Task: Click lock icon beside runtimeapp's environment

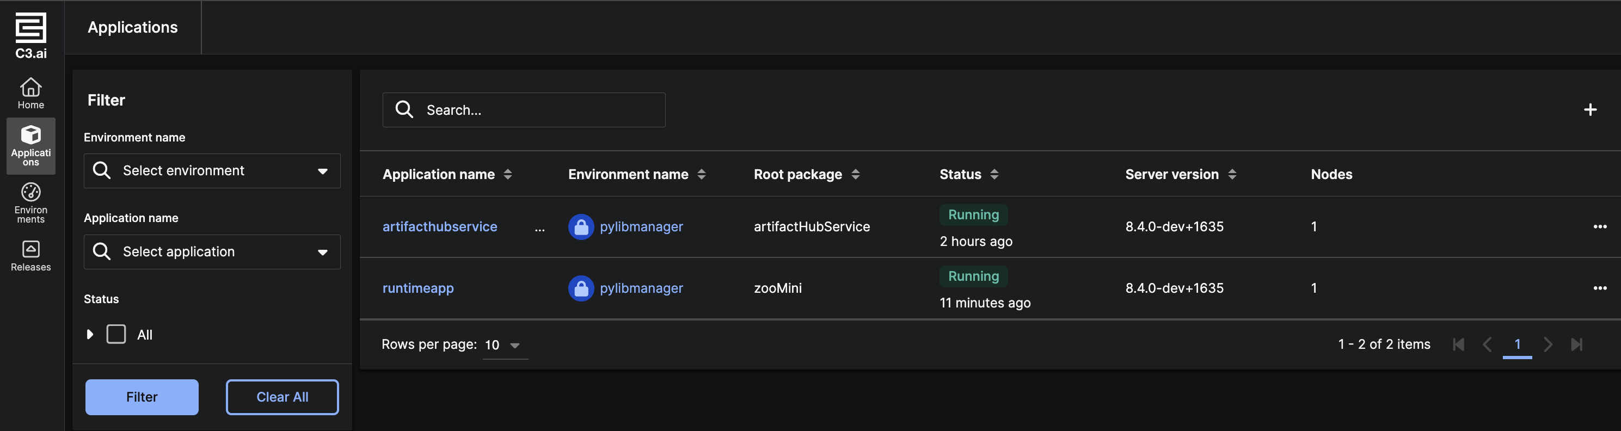Action: (x=581, y=288)
